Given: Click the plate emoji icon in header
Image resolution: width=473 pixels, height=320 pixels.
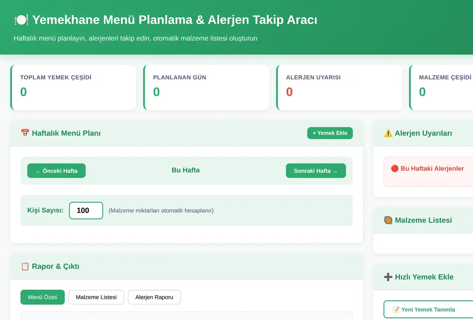Looking at the screenshot, I should point(21,20).
